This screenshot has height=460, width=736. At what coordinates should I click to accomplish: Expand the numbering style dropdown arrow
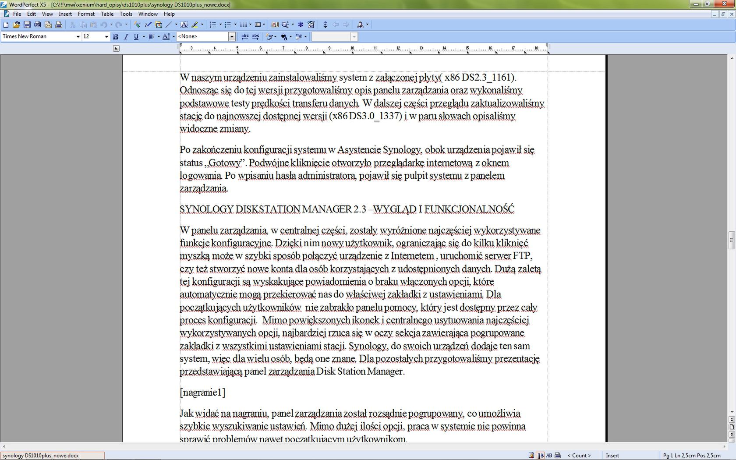(220, 25)
